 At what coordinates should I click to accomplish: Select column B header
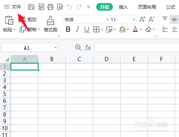(52, 59)
